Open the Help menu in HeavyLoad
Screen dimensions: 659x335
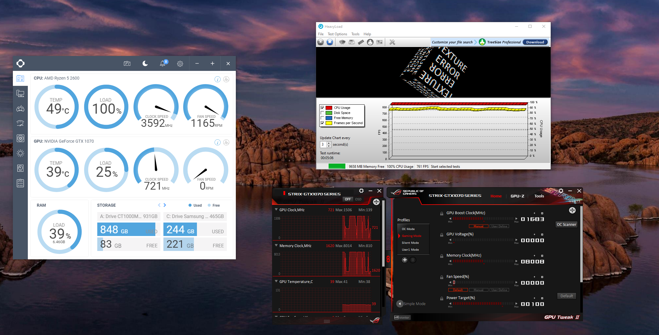367,34
